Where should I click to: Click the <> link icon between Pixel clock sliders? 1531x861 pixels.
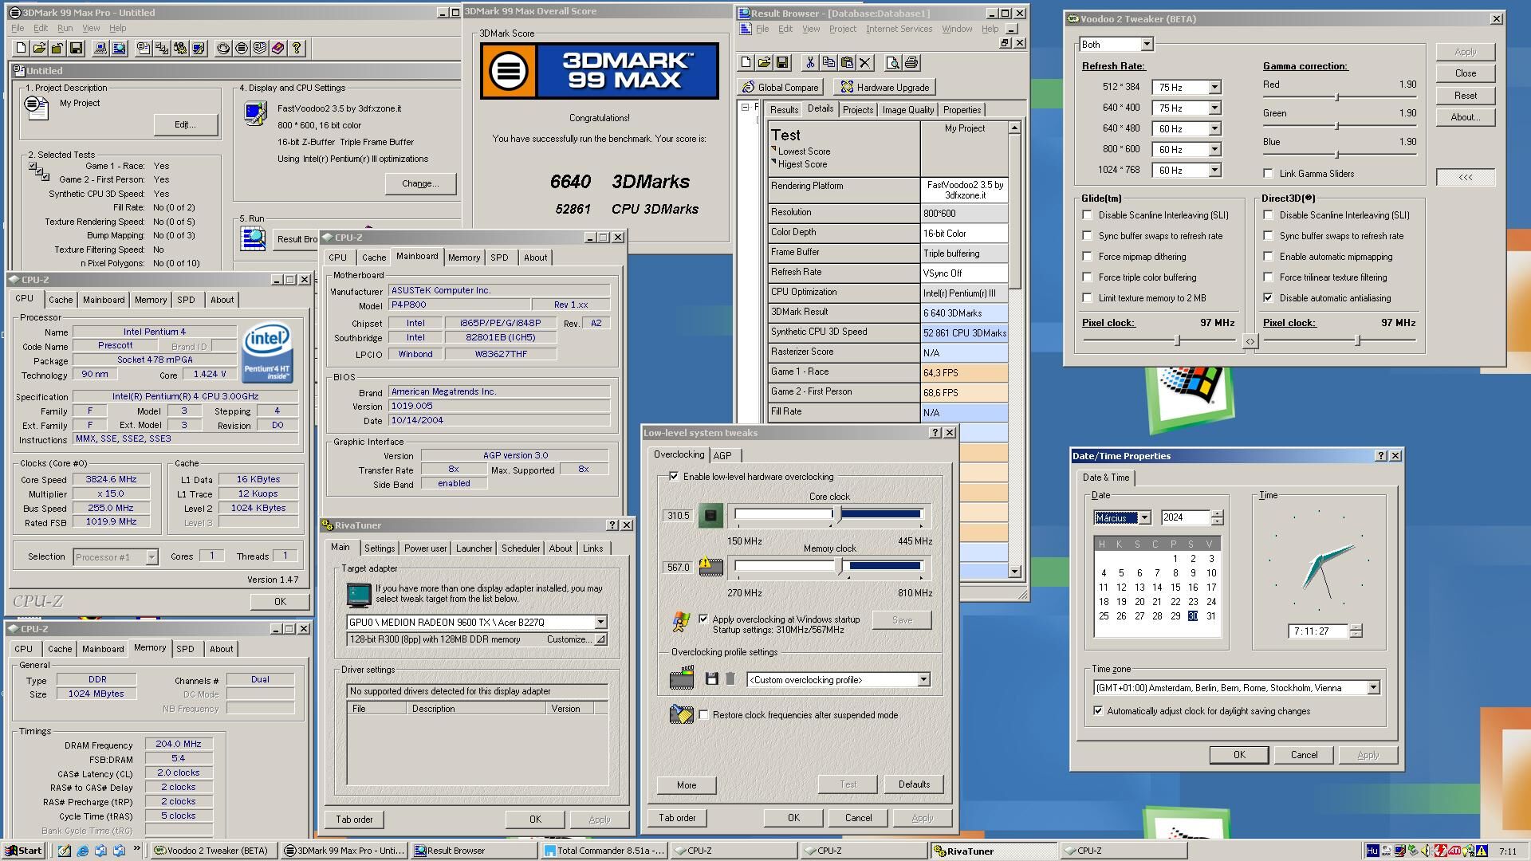(1250, 341)
